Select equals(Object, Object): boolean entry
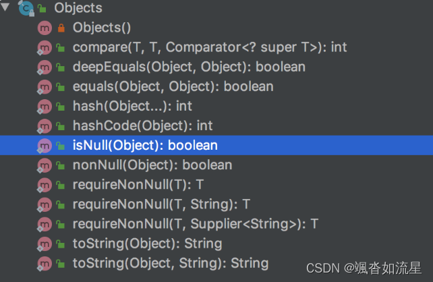Image resolution: width=433 pixels, height=282 pixels. [173, 86]
